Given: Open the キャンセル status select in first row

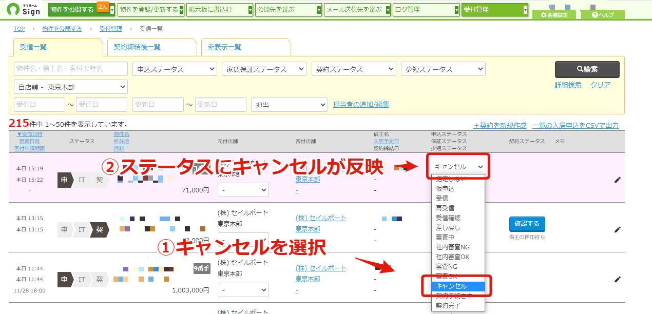Looking at the screenshot, I should tap(458, 166).
